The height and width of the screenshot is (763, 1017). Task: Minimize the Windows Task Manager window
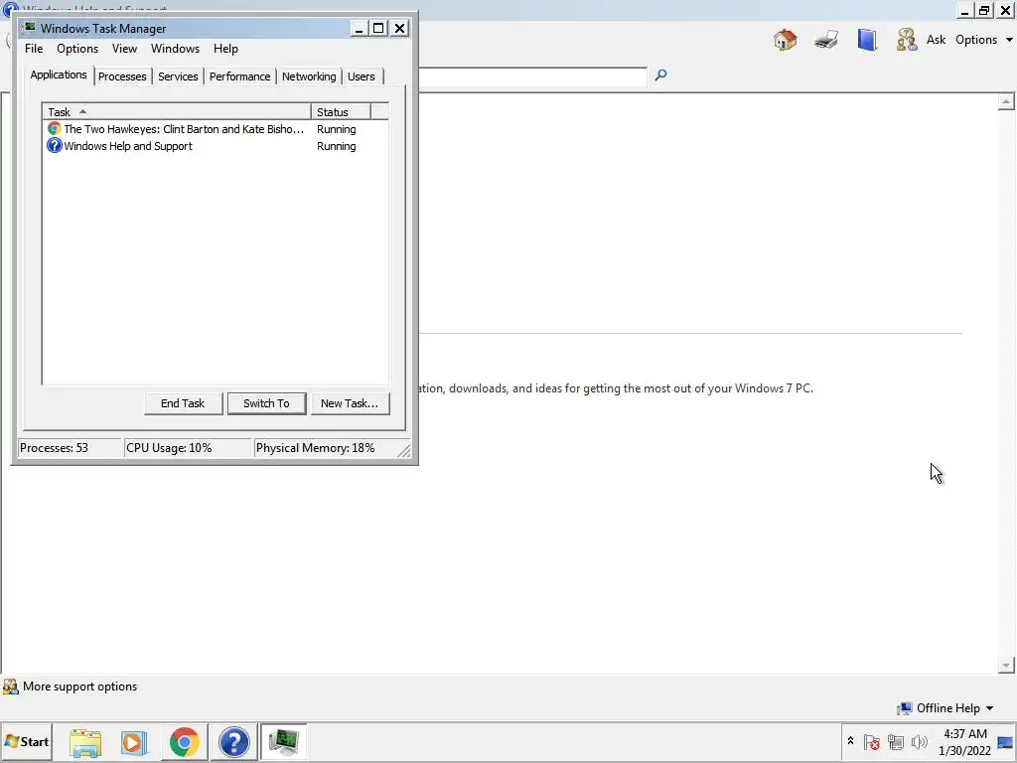(x=359, y=29)
